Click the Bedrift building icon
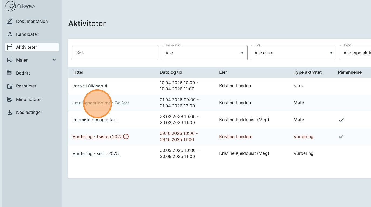The height and width of the screenshot is (207, 371). [10, 73]
